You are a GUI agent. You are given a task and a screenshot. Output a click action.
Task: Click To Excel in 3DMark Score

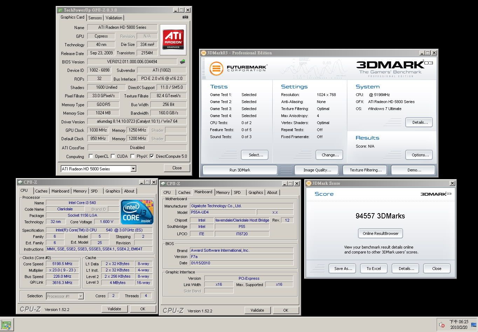tap(374, 269)
